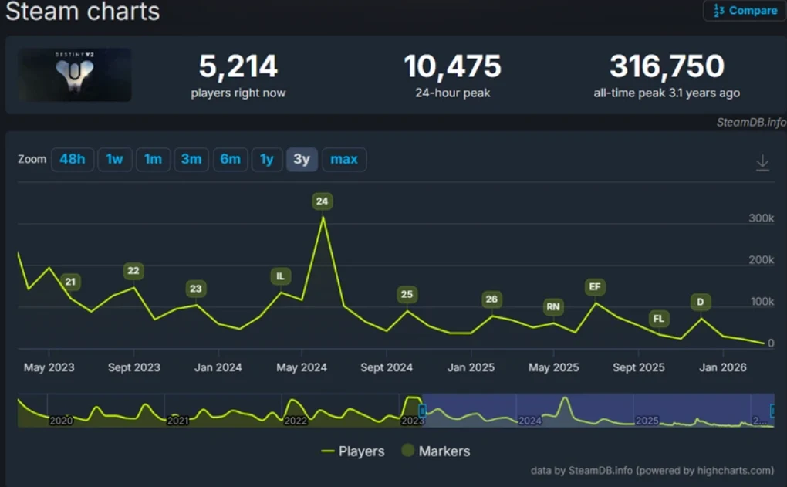
Task: Select the EF marker on the chart
Action: (x=595, y=286)
